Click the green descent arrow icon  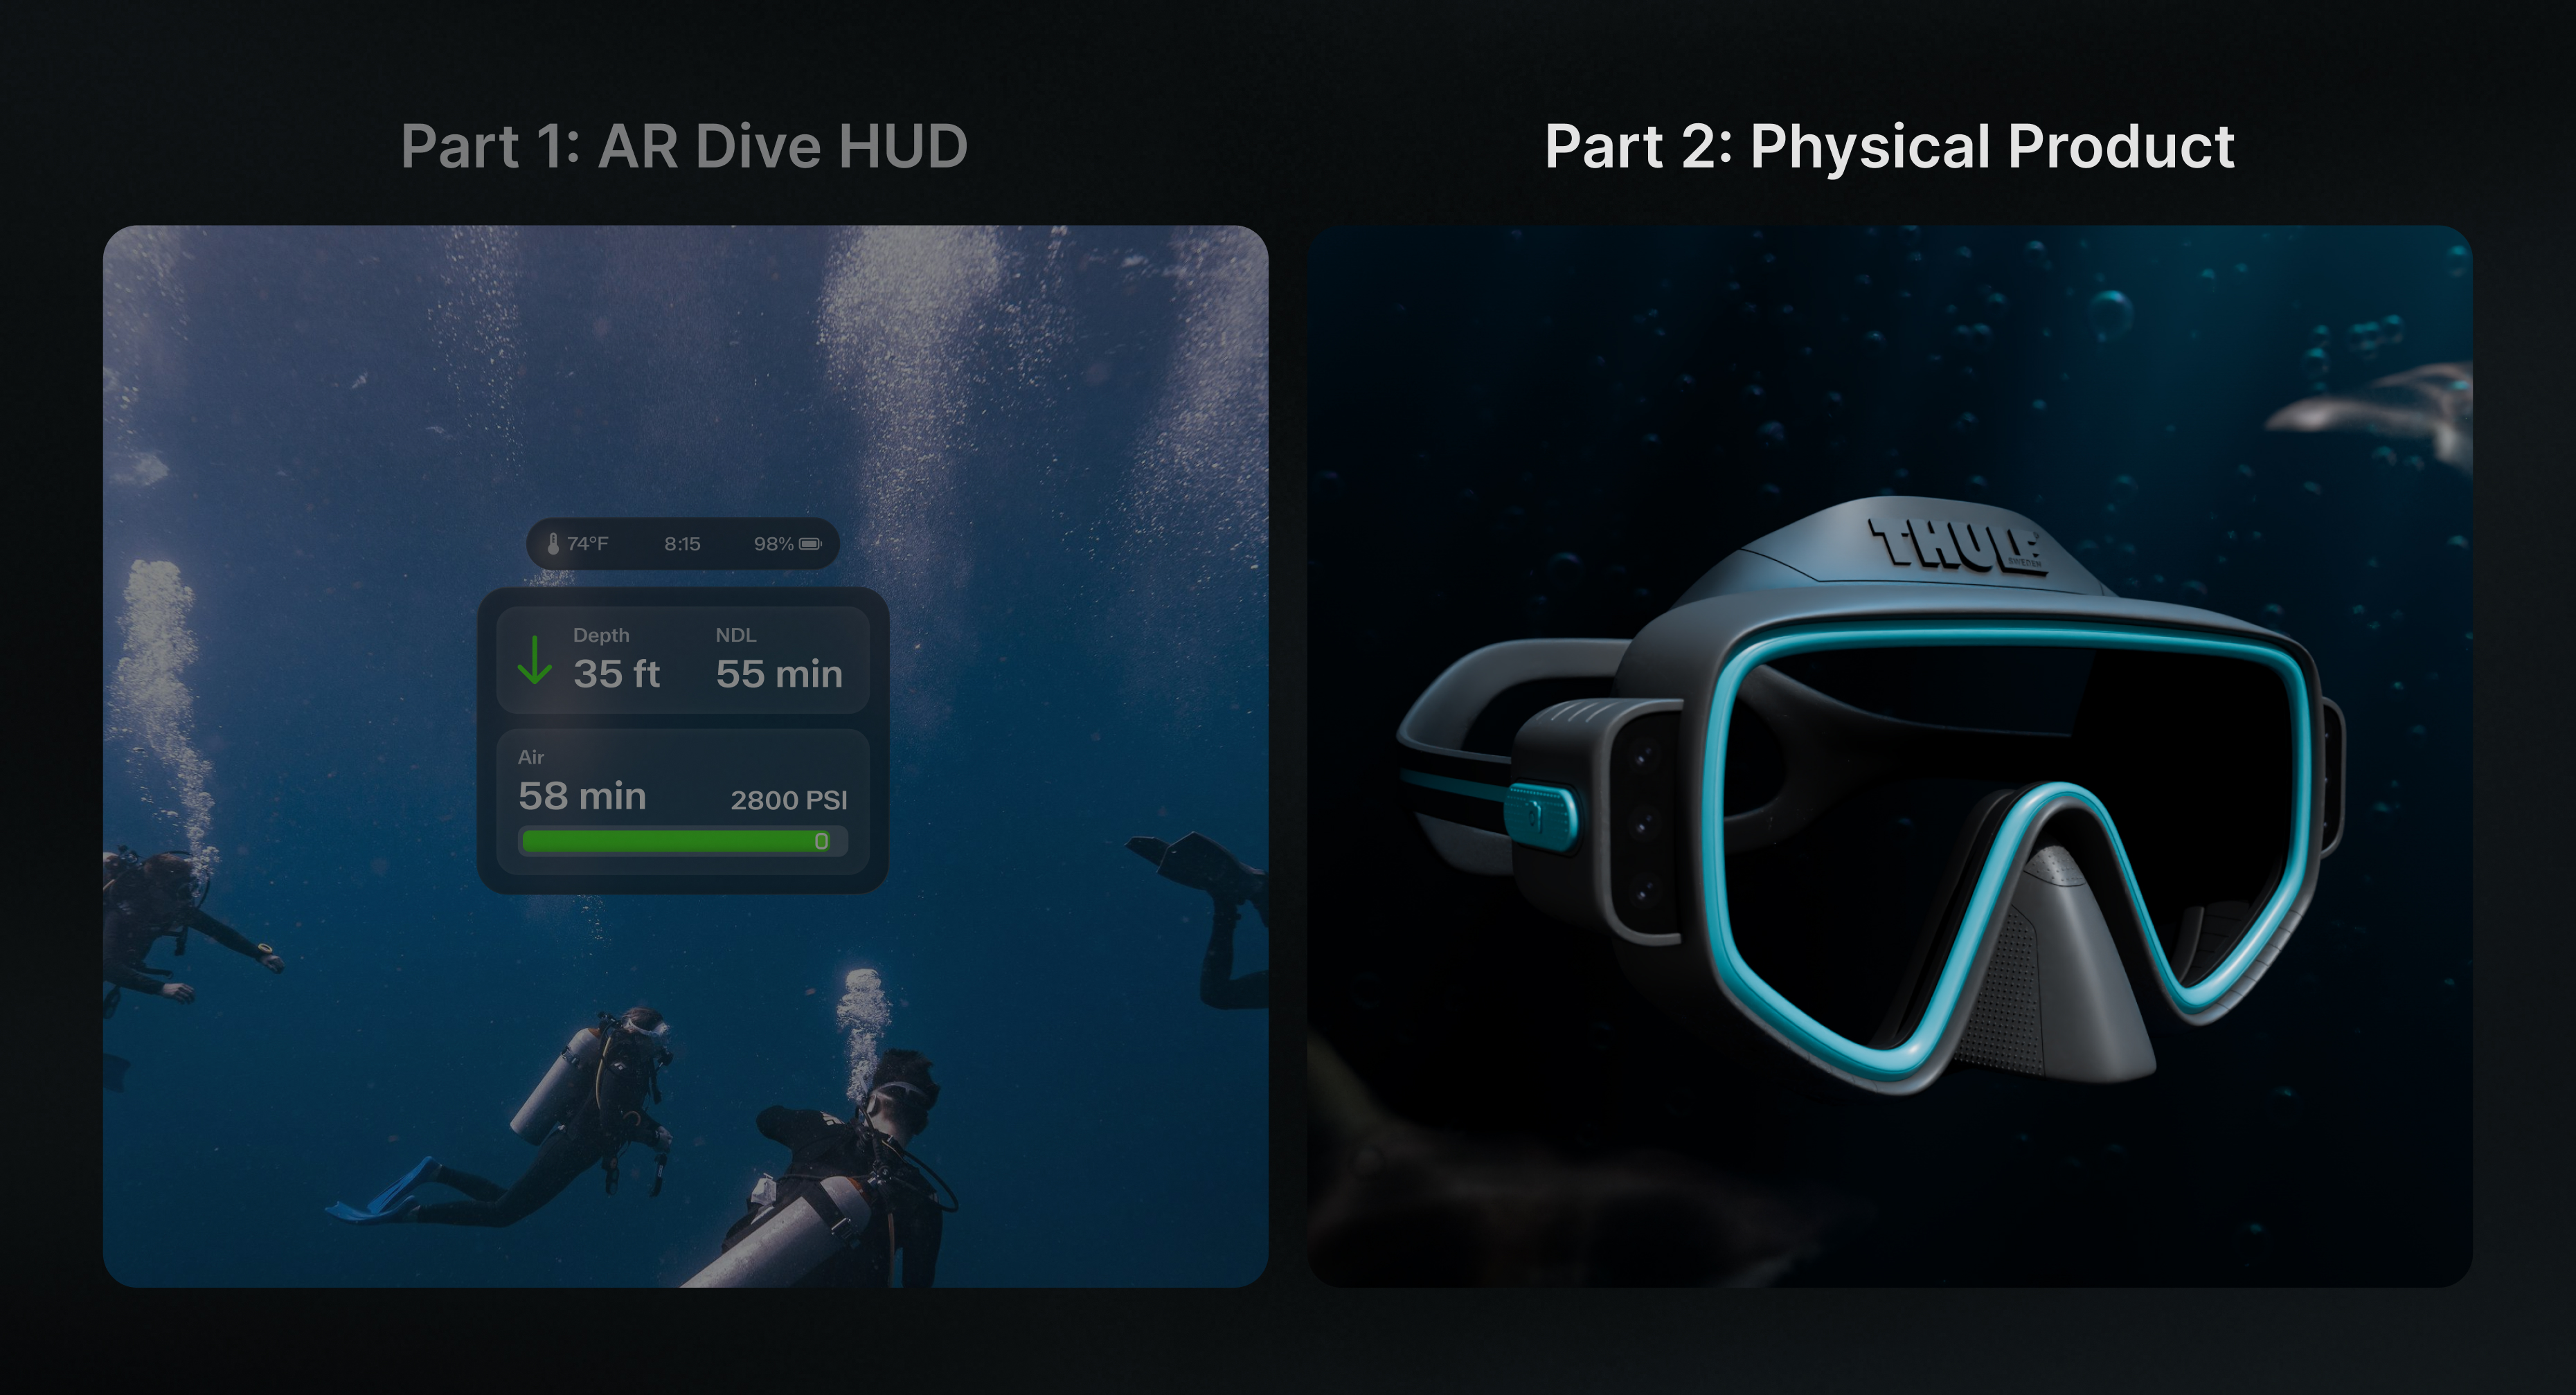click(535, 660)
